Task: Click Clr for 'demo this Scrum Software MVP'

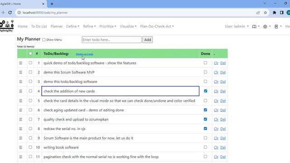Action: tap(216, 72)
